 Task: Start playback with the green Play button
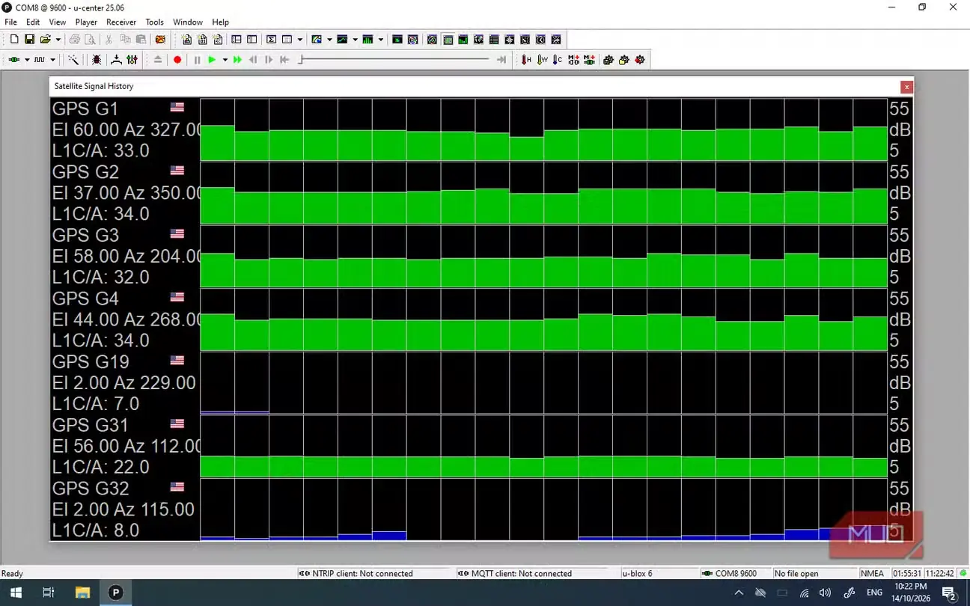click(x=212, y=60)
